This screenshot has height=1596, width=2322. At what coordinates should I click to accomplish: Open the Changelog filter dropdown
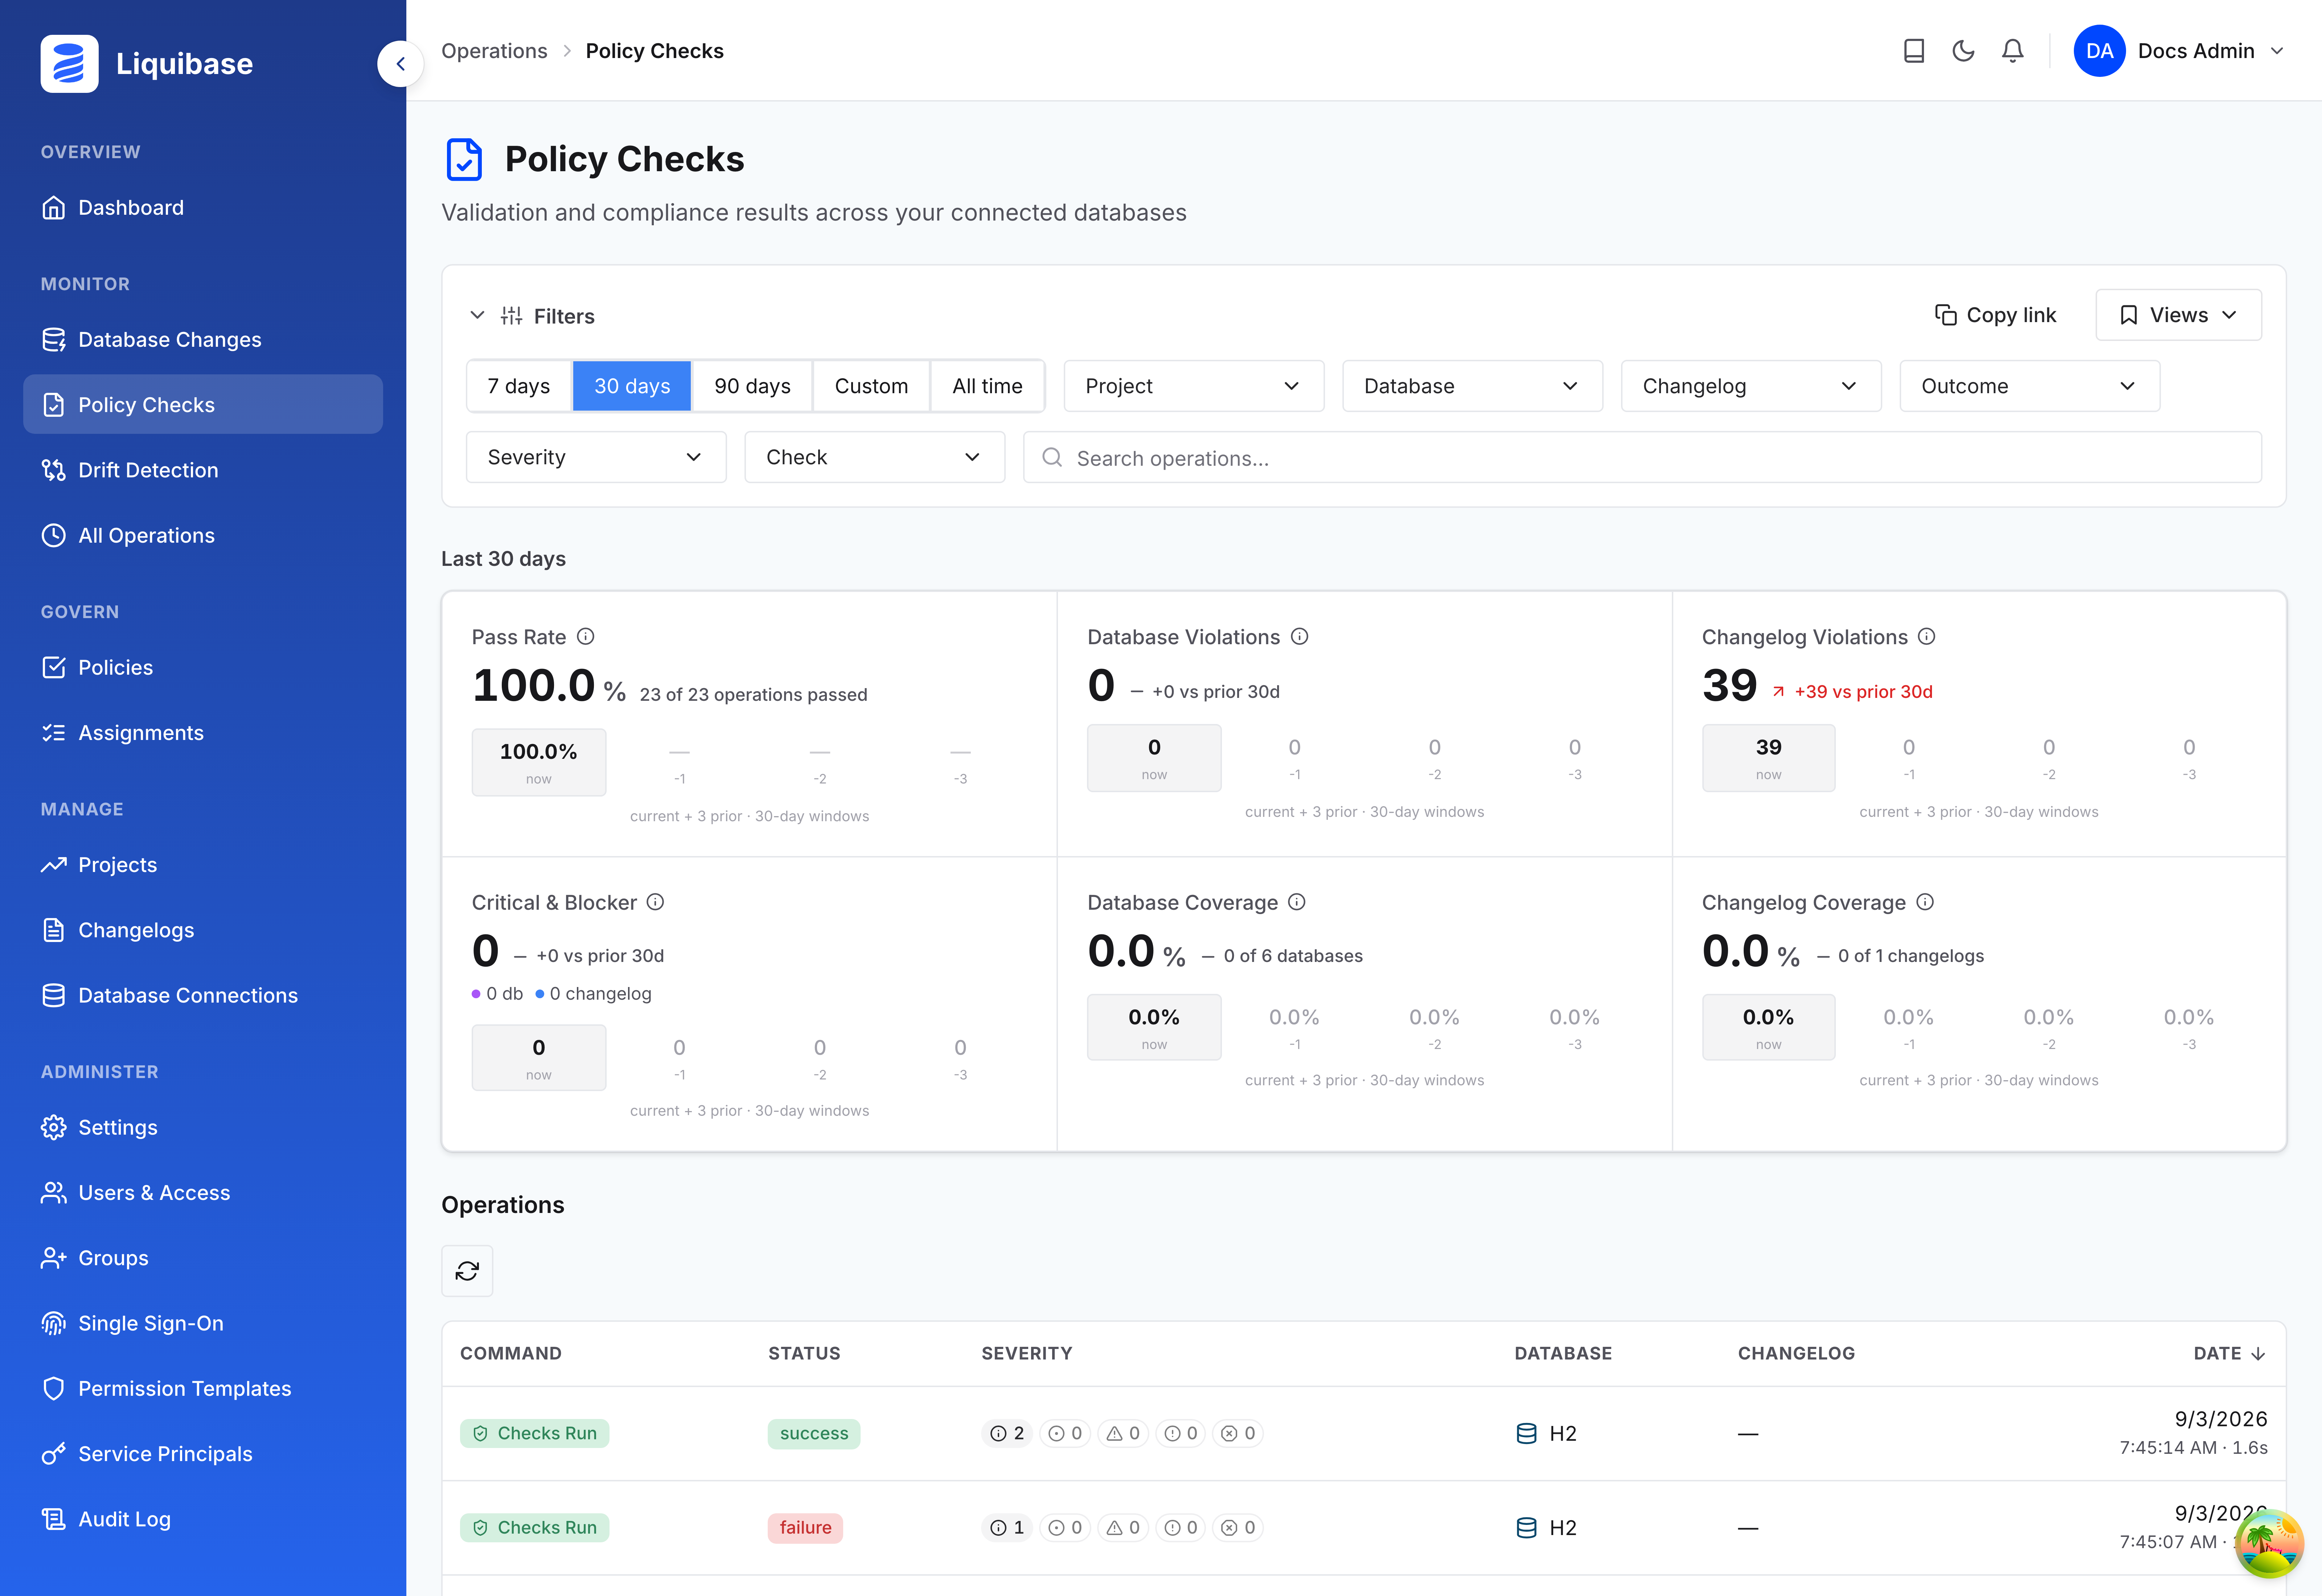click(1751, 386)
